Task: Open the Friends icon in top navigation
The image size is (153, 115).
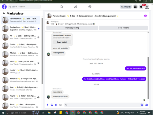Action: 76,7
